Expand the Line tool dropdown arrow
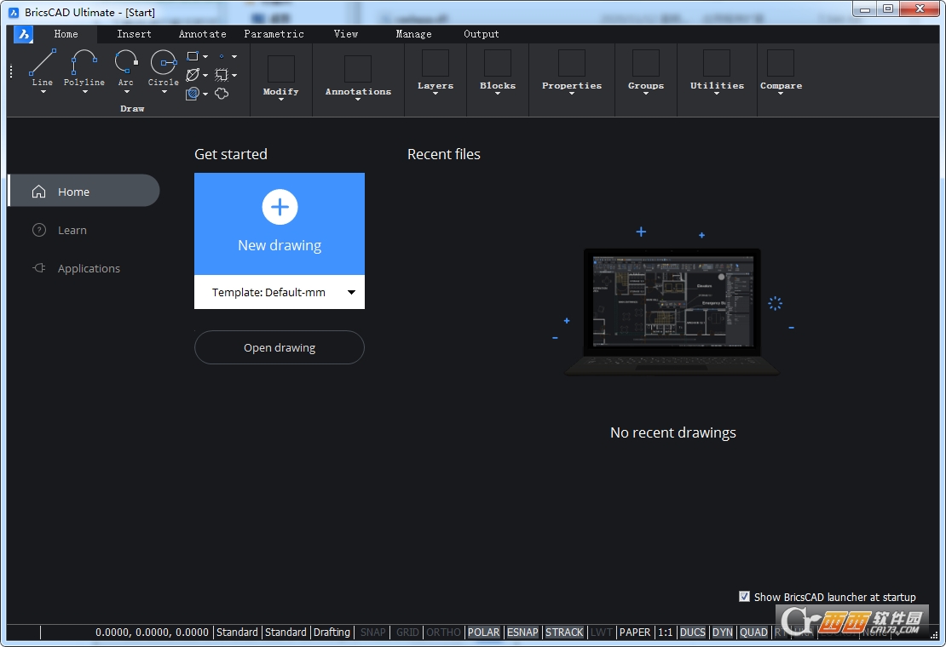Viewport: 946px width, 647px height. [43, 92]
